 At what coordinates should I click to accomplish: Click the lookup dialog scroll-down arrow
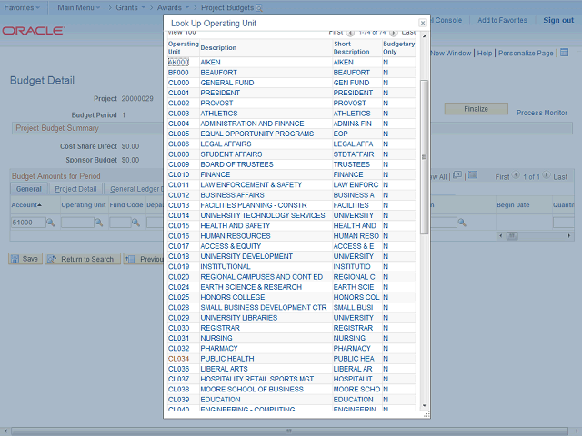pyautogui.click(x=425, y=406)
